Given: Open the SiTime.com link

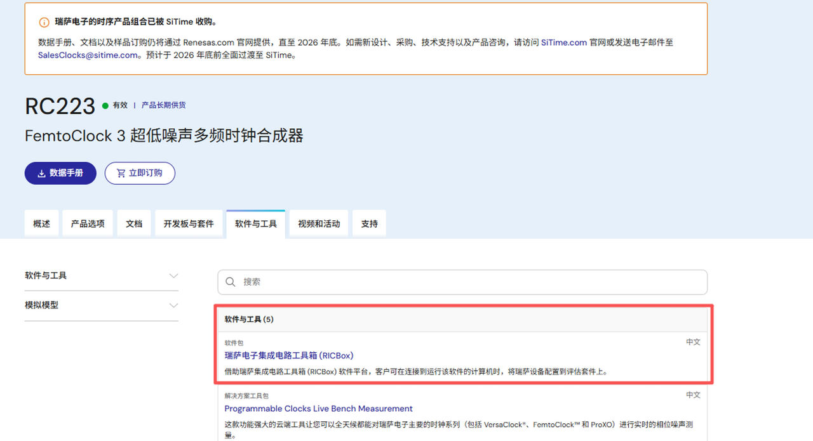Looking at the screenshot, I should pos(564,43).
